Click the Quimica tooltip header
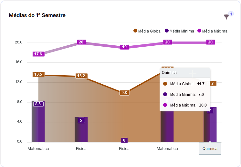The width and height of the screenshot is (241, 167). (185, 73)
